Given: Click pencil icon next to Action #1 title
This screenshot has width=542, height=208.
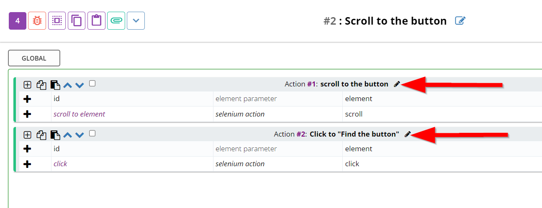Looking at the screenshot, I should click(x=397, y=84).
